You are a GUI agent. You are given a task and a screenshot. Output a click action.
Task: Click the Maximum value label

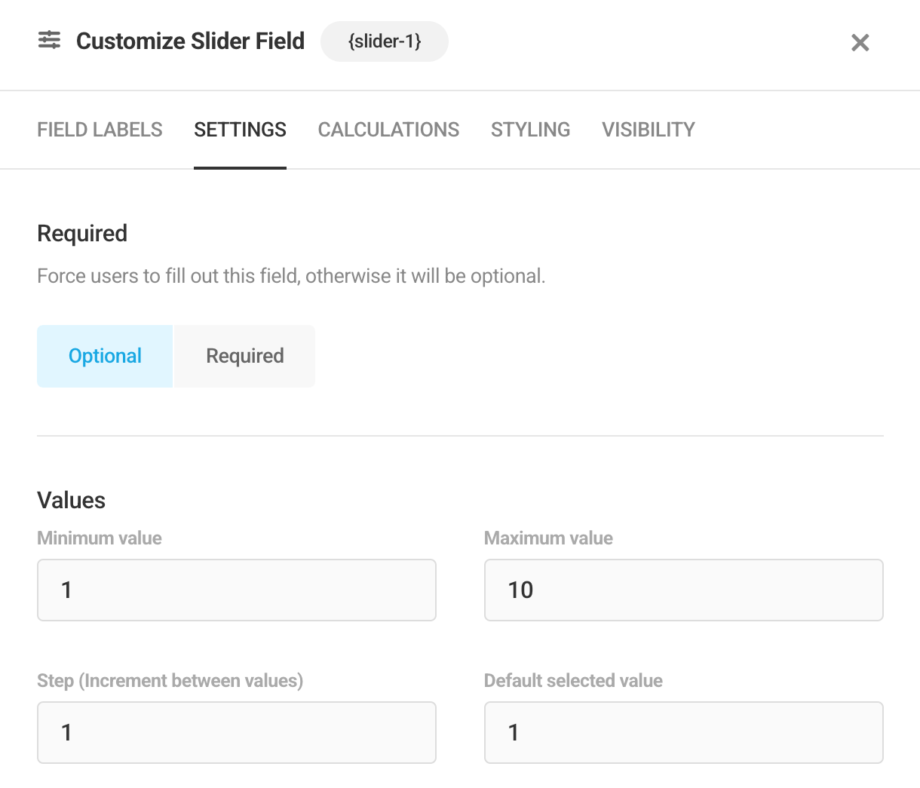coord(548,538)
